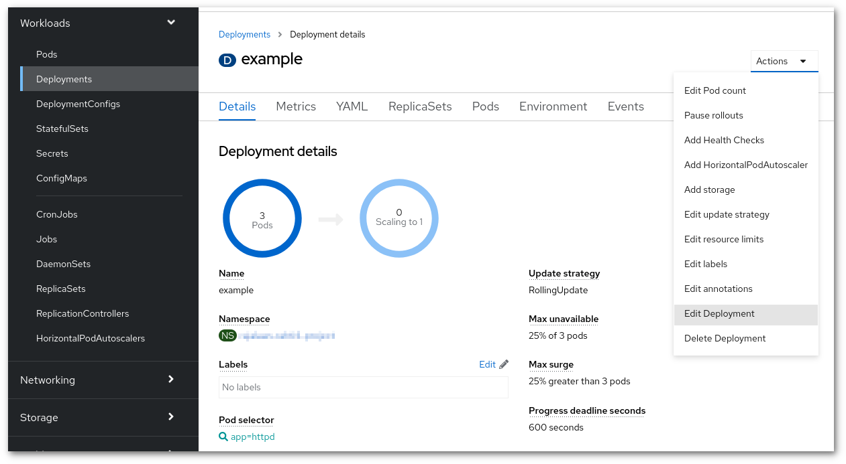The height and width of the screenshot is (464, 846).
Task: Open DeploymentConfigs in the sidebar
Action: coord(78,104)
